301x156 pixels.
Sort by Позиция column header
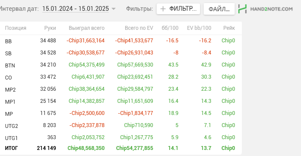click(16, 28)
